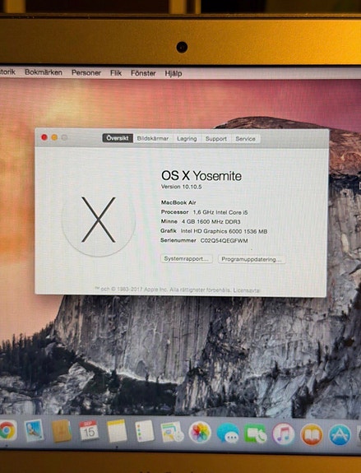Select the Support tab
361x473 pixels.
click(216, 139)
